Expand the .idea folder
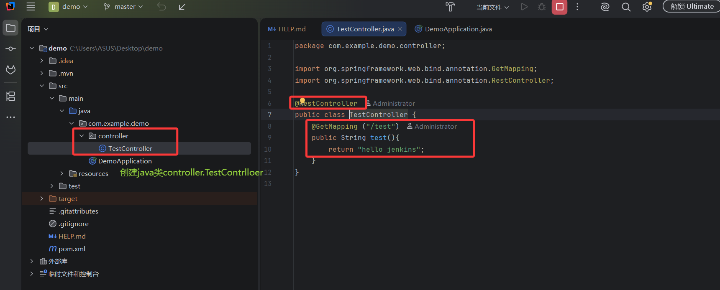This screenshot has width=720, height=290. [42, 61]
